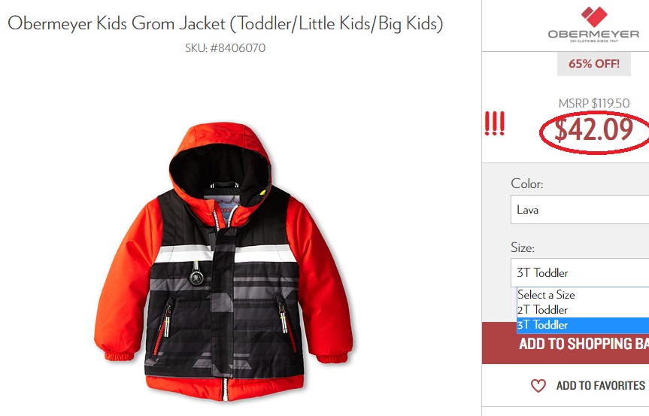Screen dimensions: 649x416
Task: Click Add to Shopping Bag button
Action: point(566,344)
